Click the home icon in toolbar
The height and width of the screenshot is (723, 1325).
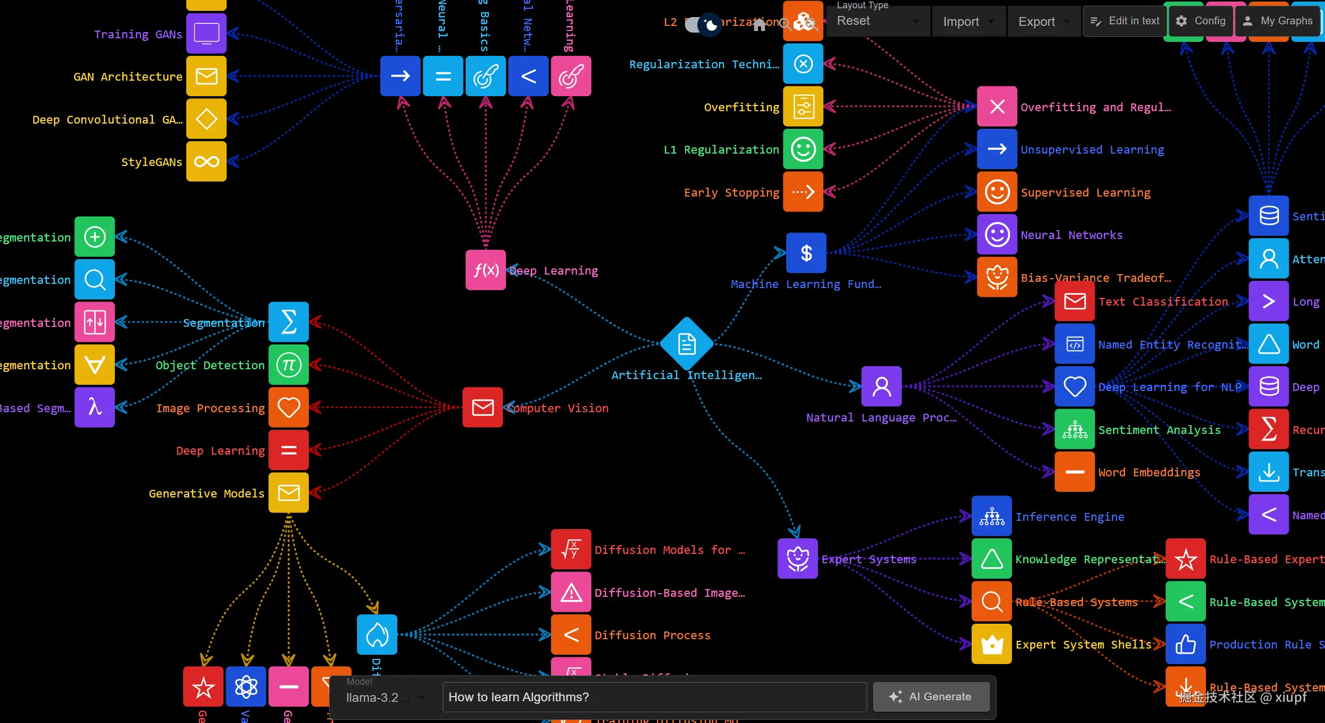(x=759, y=24)
